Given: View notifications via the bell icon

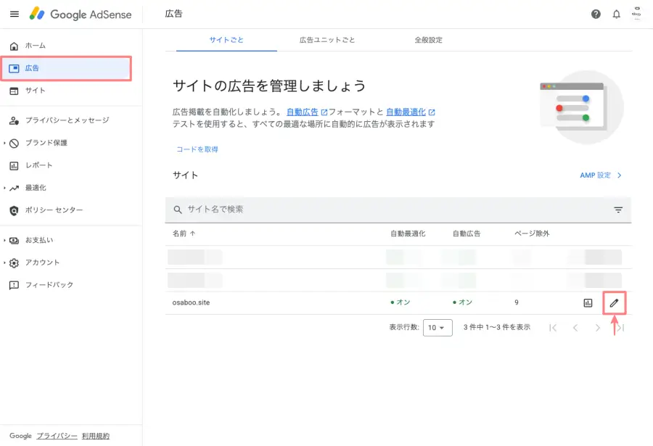Looking at the screenshot, I should click(616, 14).
